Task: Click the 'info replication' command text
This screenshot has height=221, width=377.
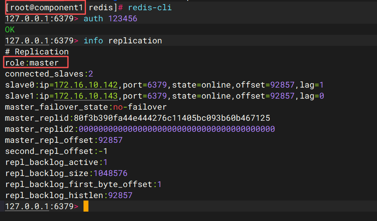Action: point(123,41)
